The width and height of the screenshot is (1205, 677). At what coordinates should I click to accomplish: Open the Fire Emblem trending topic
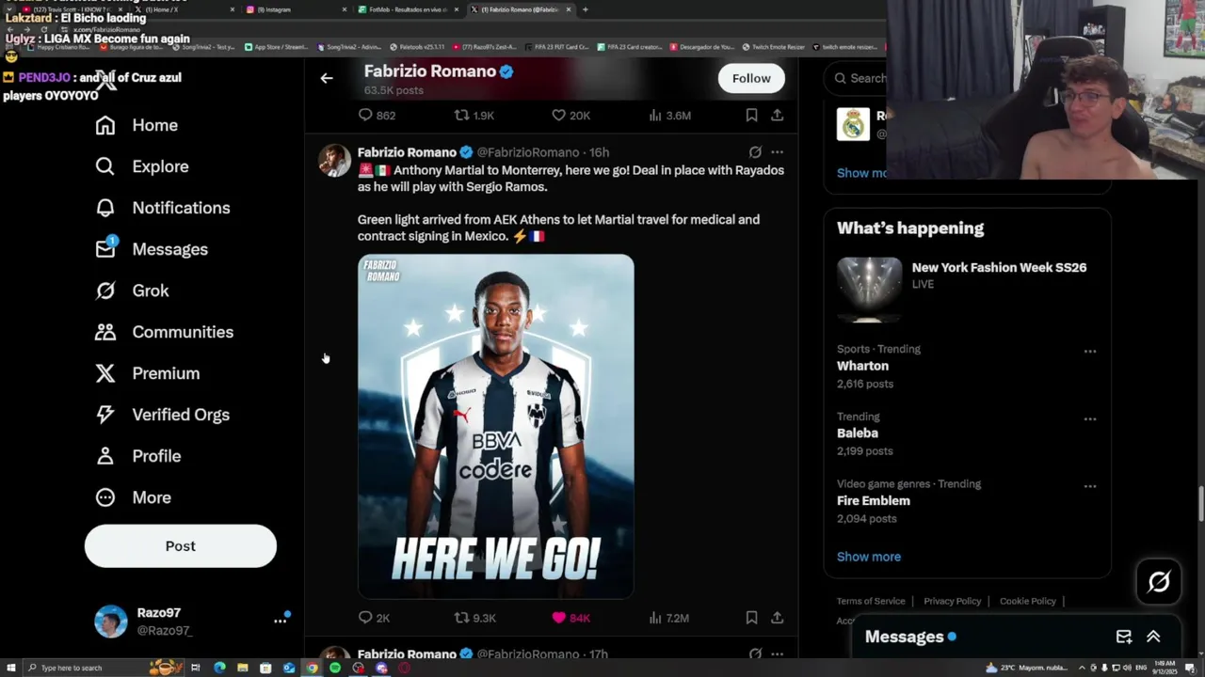coord(874,501)
